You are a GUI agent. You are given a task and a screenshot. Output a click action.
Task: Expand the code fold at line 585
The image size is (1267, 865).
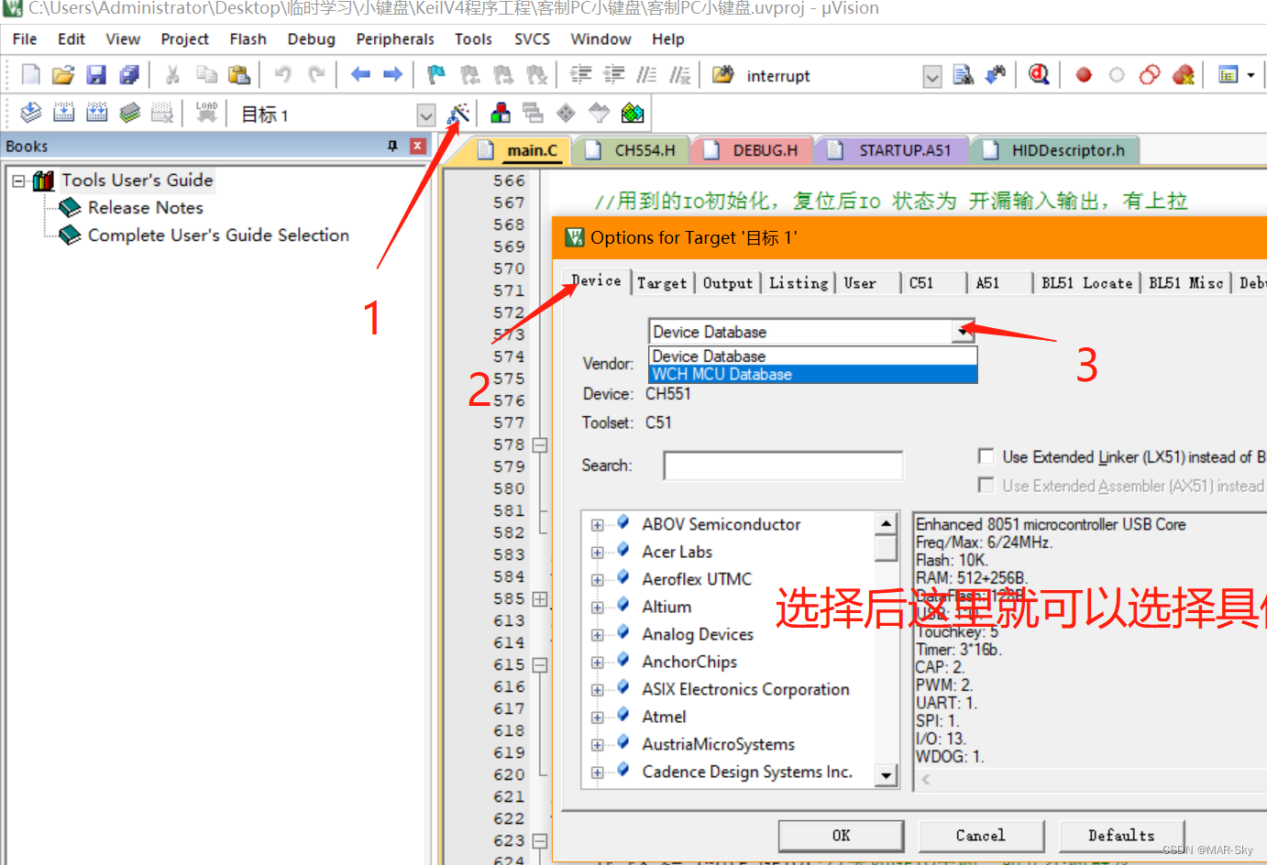point(540,598)
